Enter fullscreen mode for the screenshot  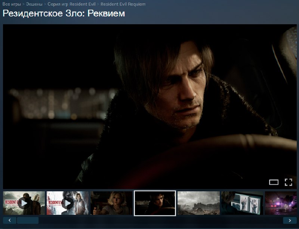pyautogui.click(x=288, y=182)
